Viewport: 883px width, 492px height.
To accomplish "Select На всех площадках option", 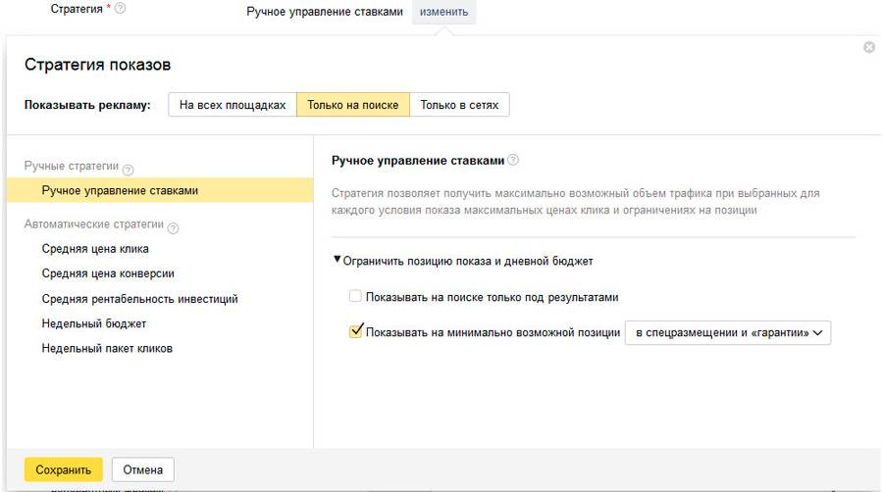I will tap(233, 105).
